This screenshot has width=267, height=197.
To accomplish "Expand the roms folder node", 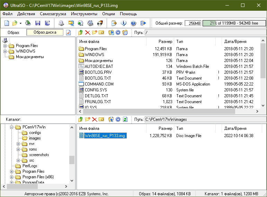I will (x=18, y=149).
